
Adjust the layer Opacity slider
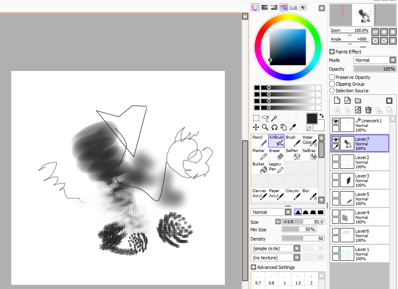pos(375,69)
